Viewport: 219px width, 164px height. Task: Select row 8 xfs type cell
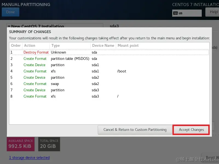click(x=53, y=96)
